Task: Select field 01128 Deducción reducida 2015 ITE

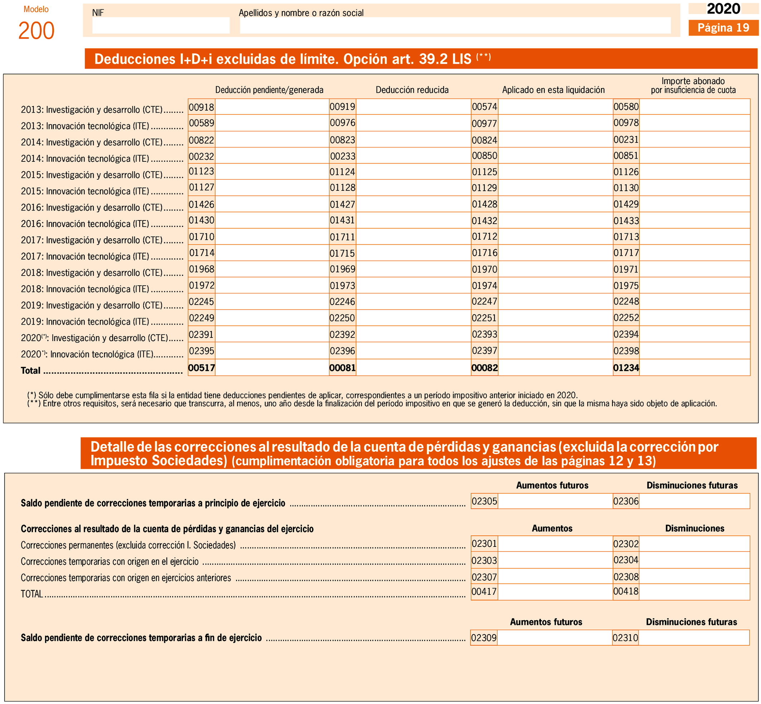Action: [413, 188]
